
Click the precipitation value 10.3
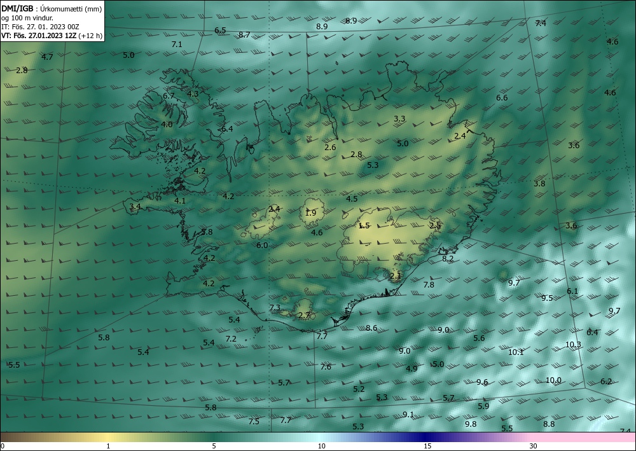[573, 345]
